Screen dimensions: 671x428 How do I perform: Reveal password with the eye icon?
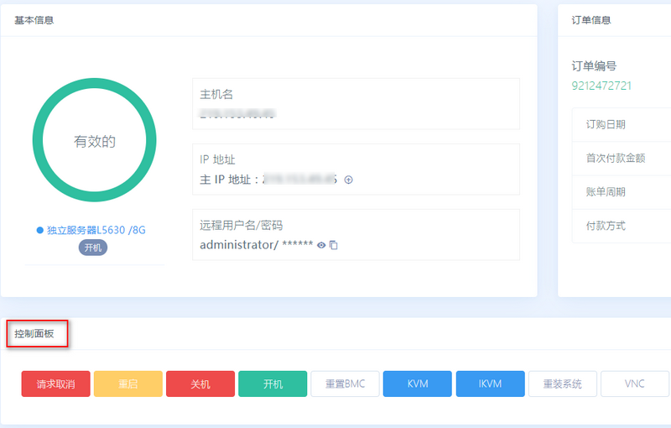321,245
